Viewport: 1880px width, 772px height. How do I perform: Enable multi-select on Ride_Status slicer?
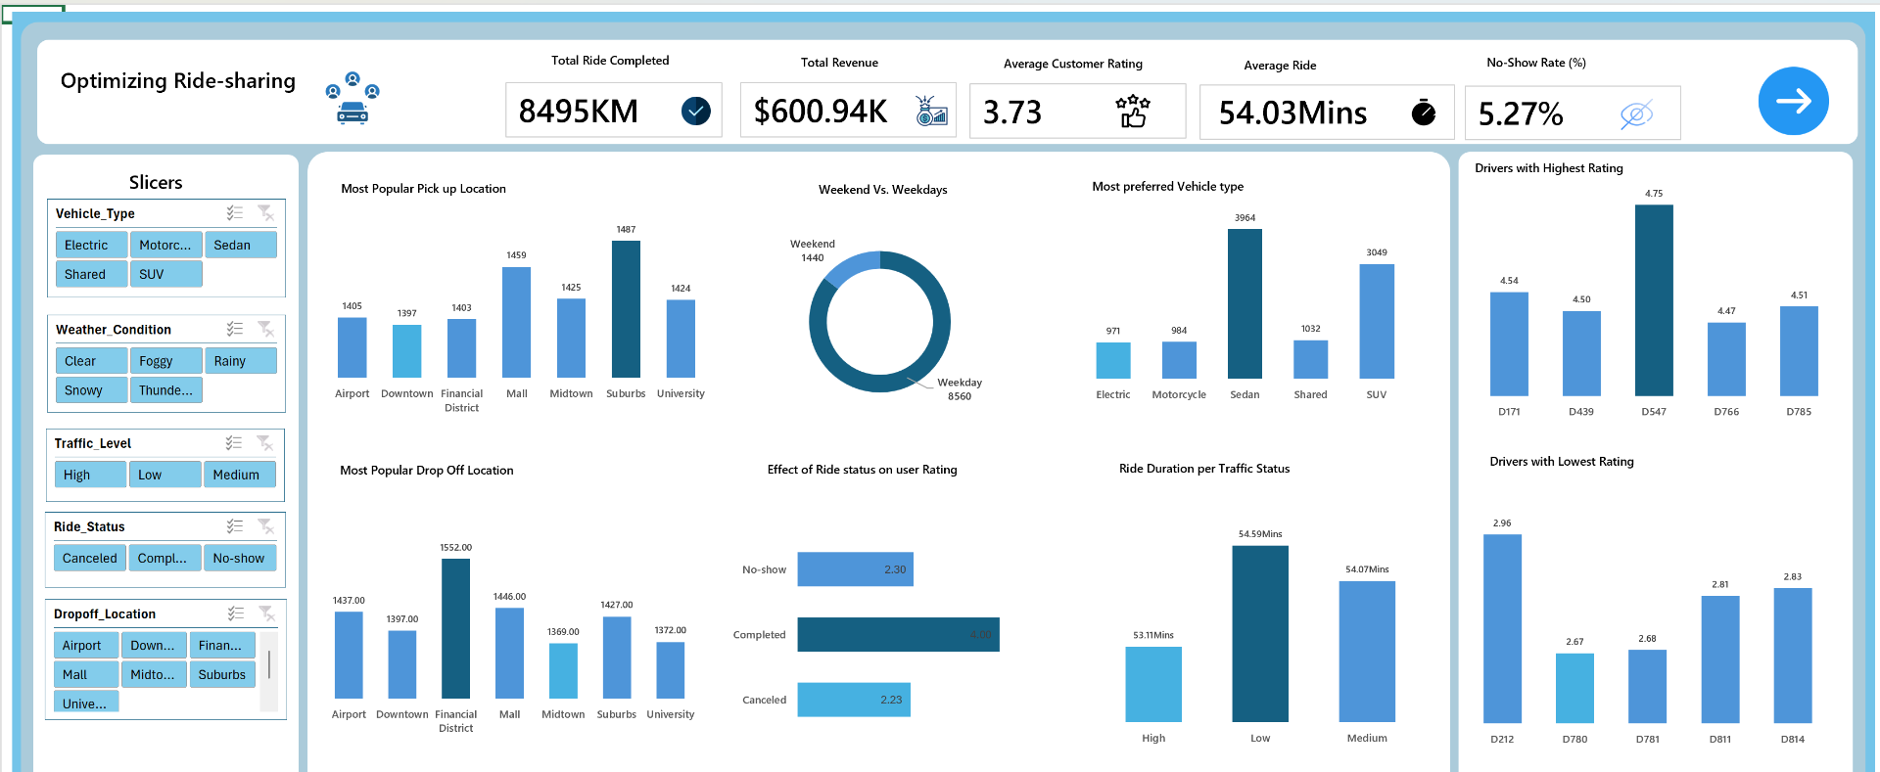pos(235,525)
